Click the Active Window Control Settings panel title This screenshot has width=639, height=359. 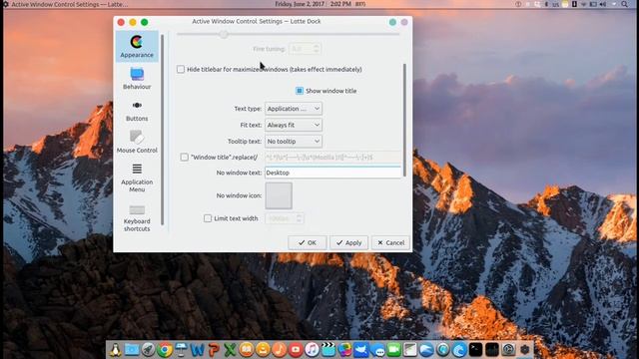[70, 4]
